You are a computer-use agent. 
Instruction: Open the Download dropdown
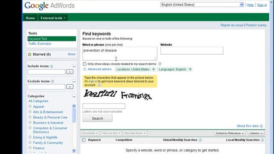point(90,133)
